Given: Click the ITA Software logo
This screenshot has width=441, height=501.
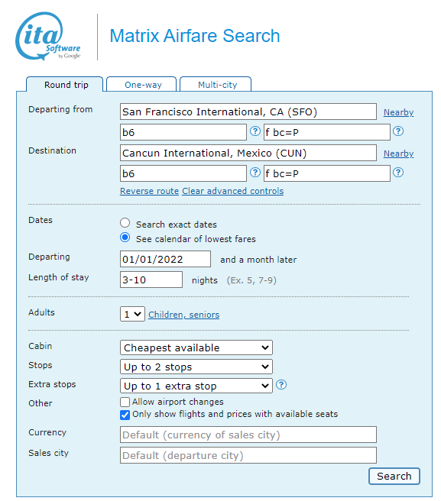Looking at the screenshot, I should pyautogui.click(x=48, y=36).
